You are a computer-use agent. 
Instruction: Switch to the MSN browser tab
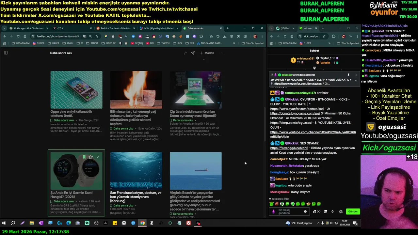[159, 28]
